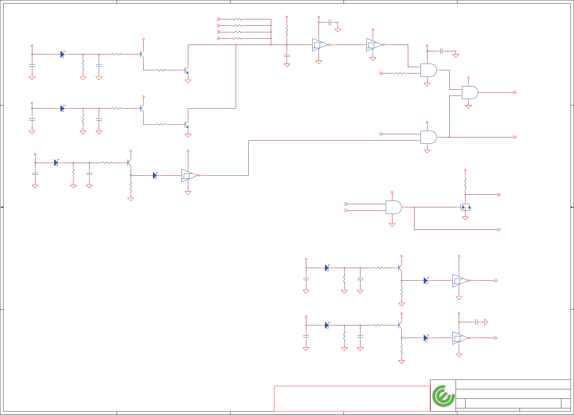This screenshot has width=574, height=415.
Task: Select the MOSFET transistor symbol
Action: point(465,207)
